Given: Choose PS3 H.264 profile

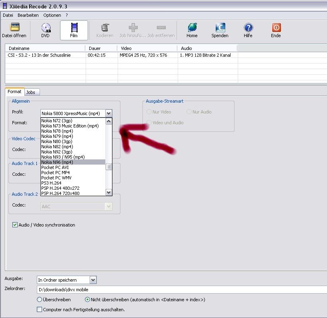Looking at the screenshot, I should (x=73, y=183).
